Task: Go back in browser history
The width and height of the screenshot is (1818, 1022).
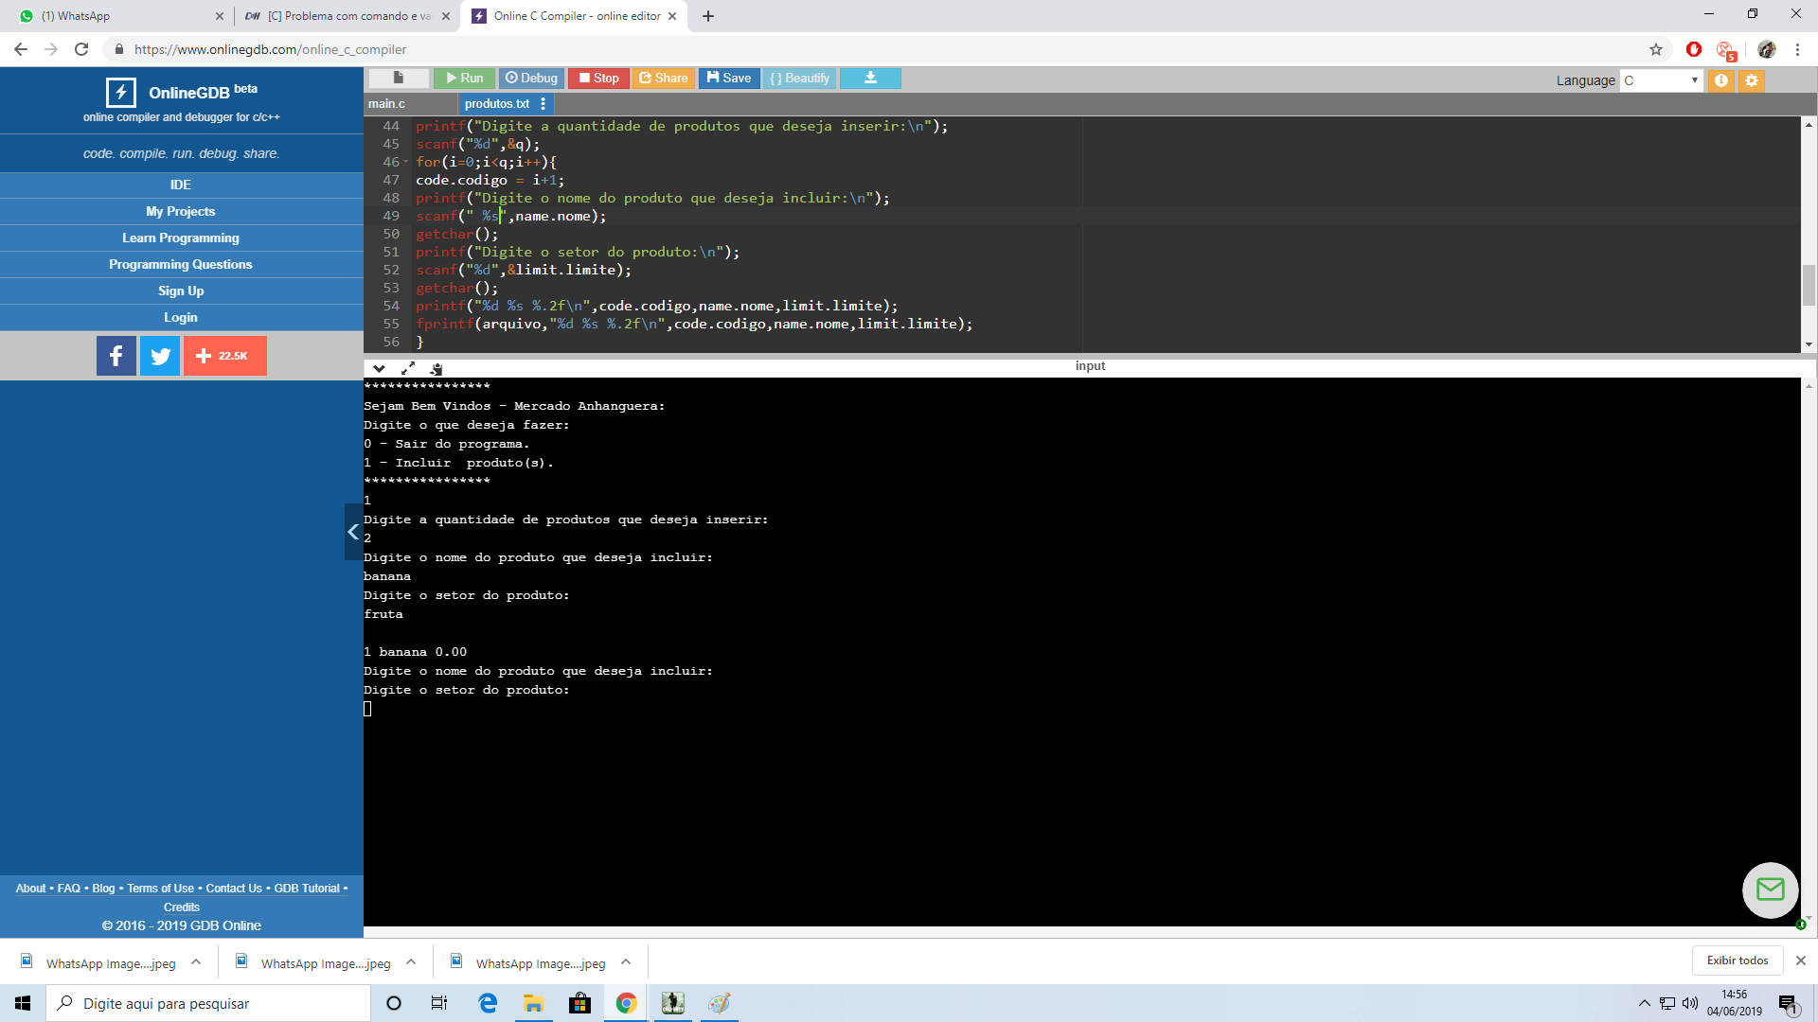Action: 21,49
